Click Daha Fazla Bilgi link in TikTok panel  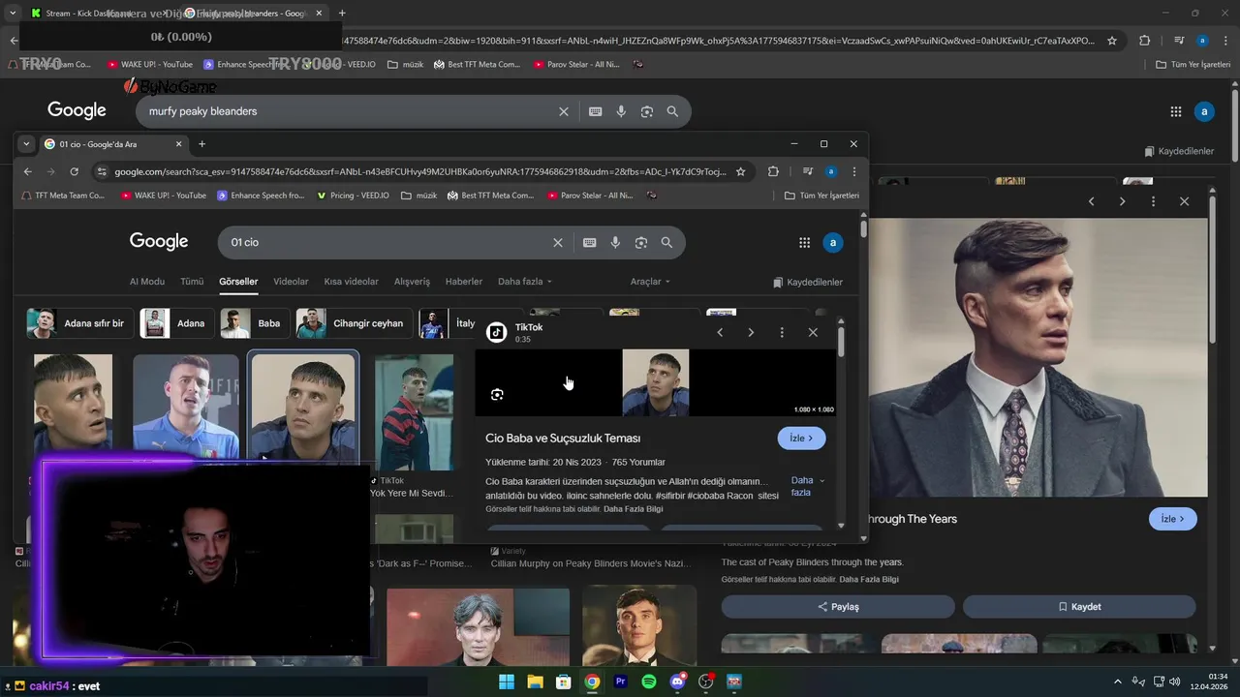point(634,509)
